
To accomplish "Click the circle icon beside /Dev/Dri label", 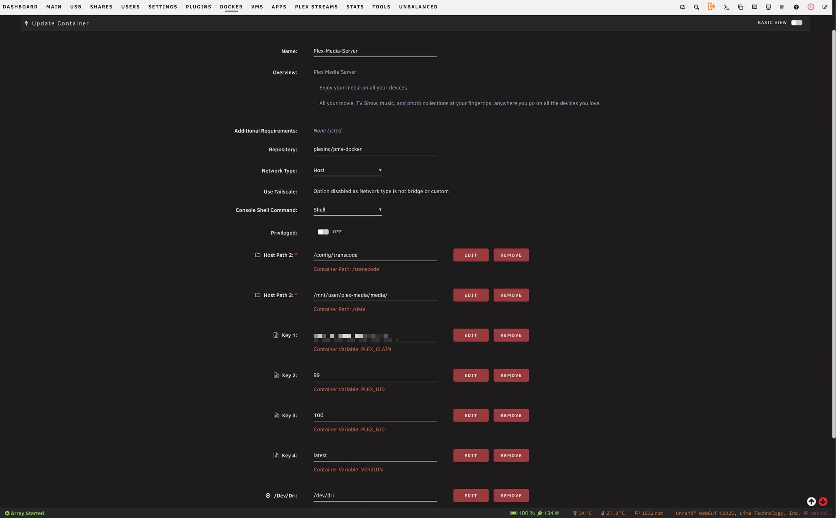I will point(268,495).
